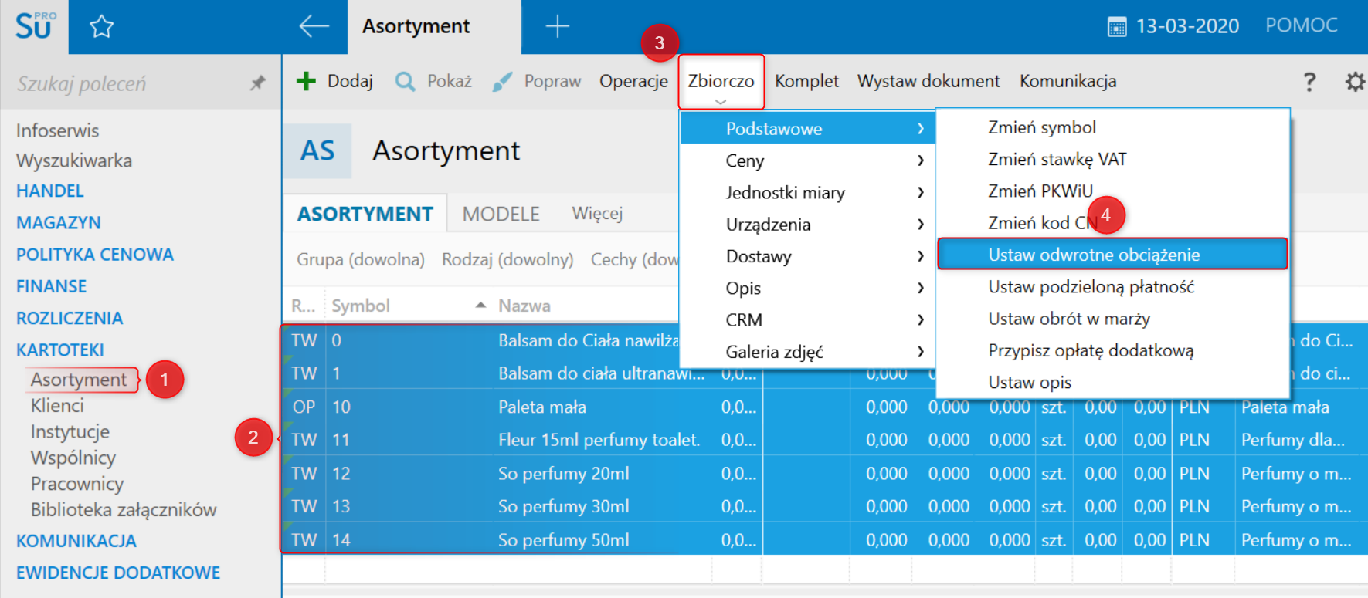Open settings gear icon

1355,82
